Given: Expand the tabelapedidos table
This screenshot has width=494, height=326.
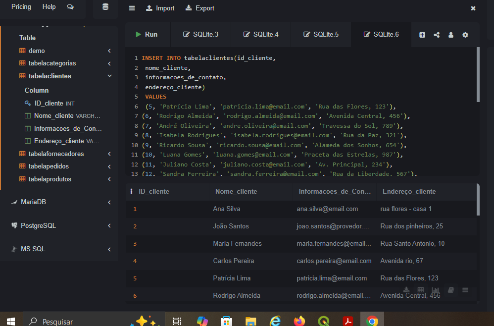Looking at the screenshot, I should 109,166.
